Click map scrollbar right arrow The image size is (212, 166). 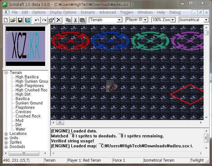click(201, 122)
